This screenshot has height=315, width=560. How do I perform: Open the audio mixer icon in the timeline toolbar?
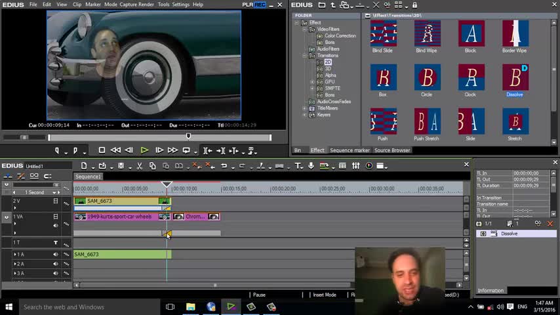[356, 166]
